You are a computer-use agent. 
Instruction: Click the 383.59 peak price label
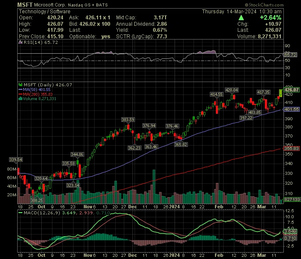tap(128, 120)
